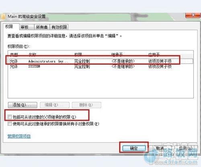The image size is (201, 167).
Task: Sort by the 名称 column header
Action: click(32, 54)
